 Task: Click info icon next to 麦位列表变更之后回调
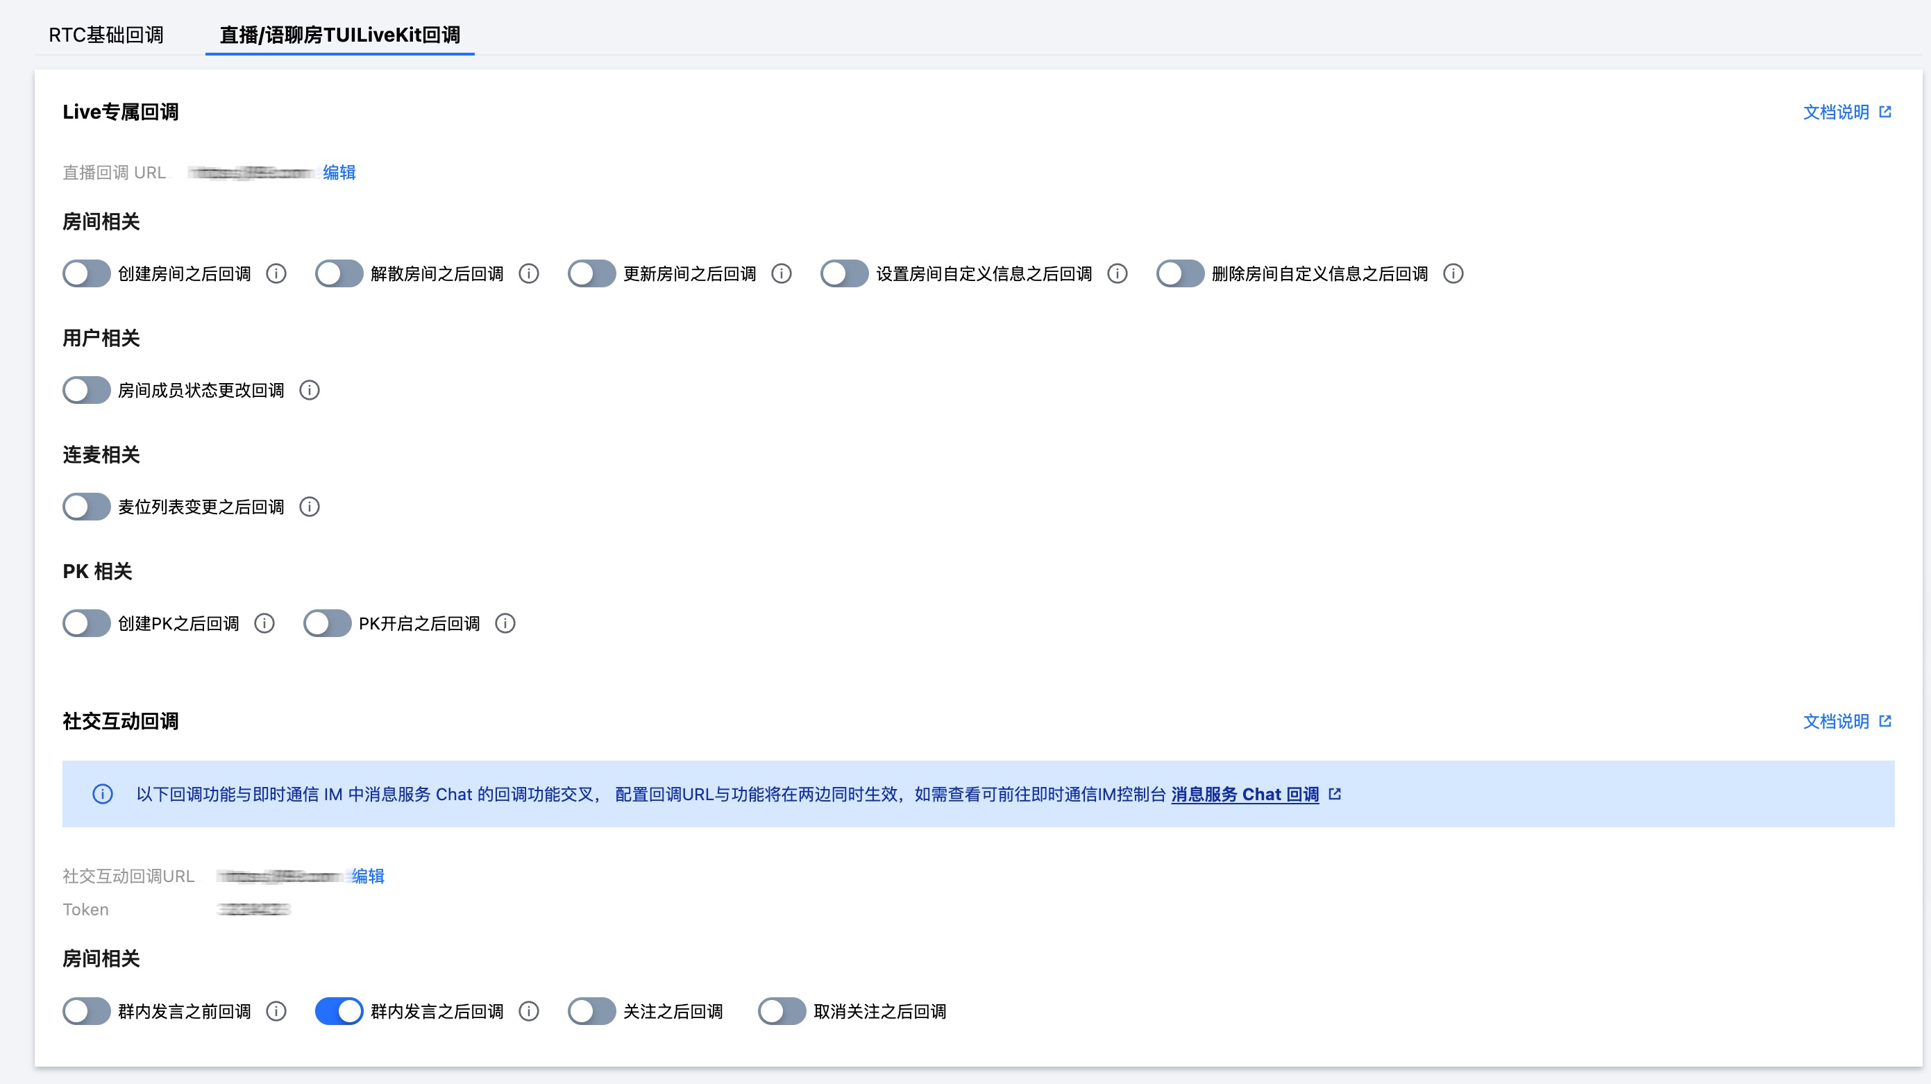(310, 507)
